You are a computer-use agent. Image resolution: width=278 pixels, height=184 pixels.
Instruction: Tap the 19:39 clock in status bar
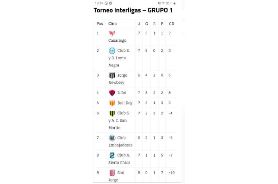[x=99, y=3]
